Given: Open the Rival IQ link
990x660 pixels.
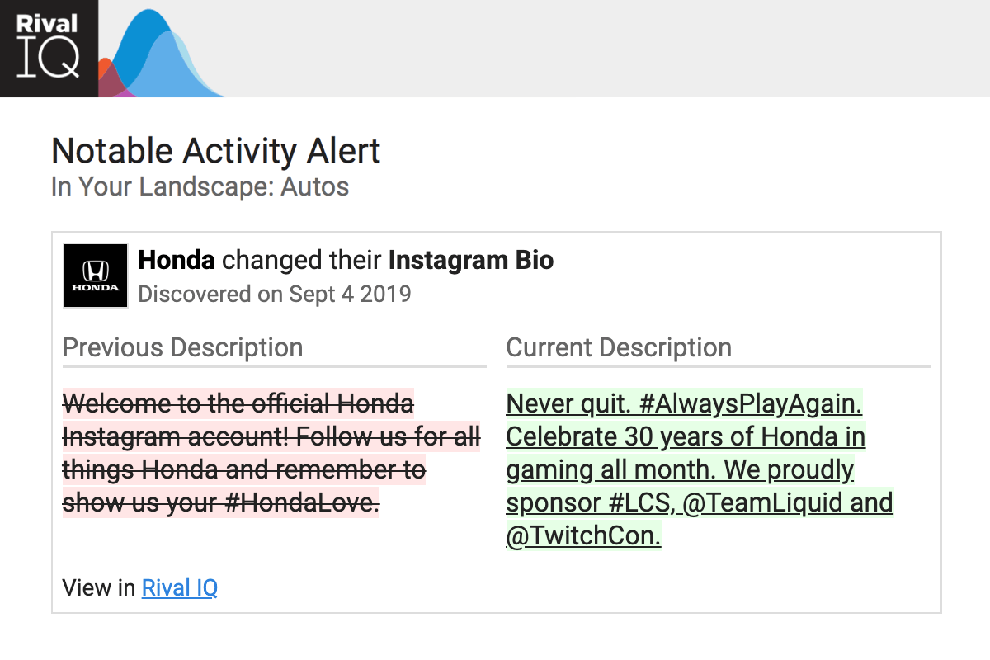Looking at the screenshot, I should pos(180,587).
